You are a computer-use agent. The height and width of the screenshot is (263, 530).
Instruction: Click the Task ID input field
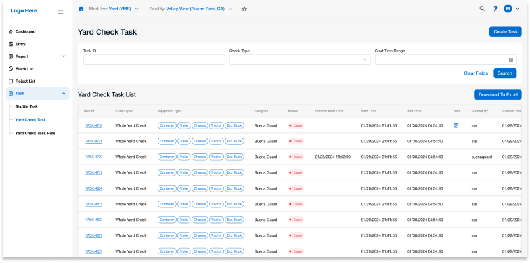pos(154,60)
